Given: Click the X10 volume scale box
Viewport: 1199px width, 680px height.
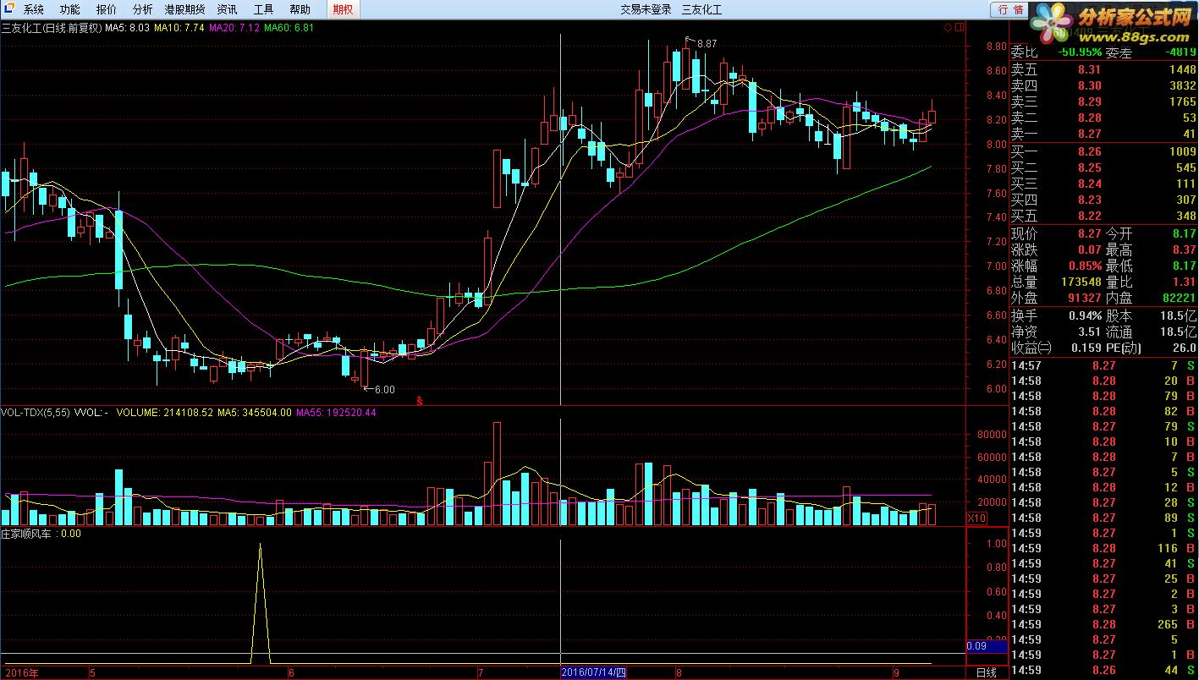Looking at the screenshot, I should (x=976, y=518).
